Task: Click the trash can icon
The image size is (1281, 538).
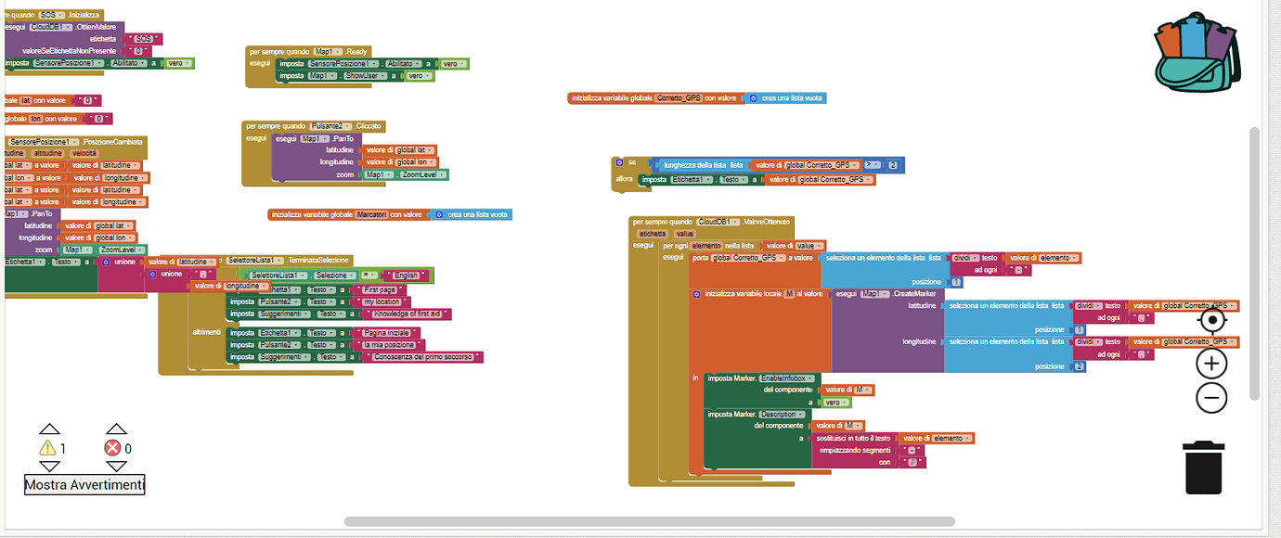Action: [1203, 468]
